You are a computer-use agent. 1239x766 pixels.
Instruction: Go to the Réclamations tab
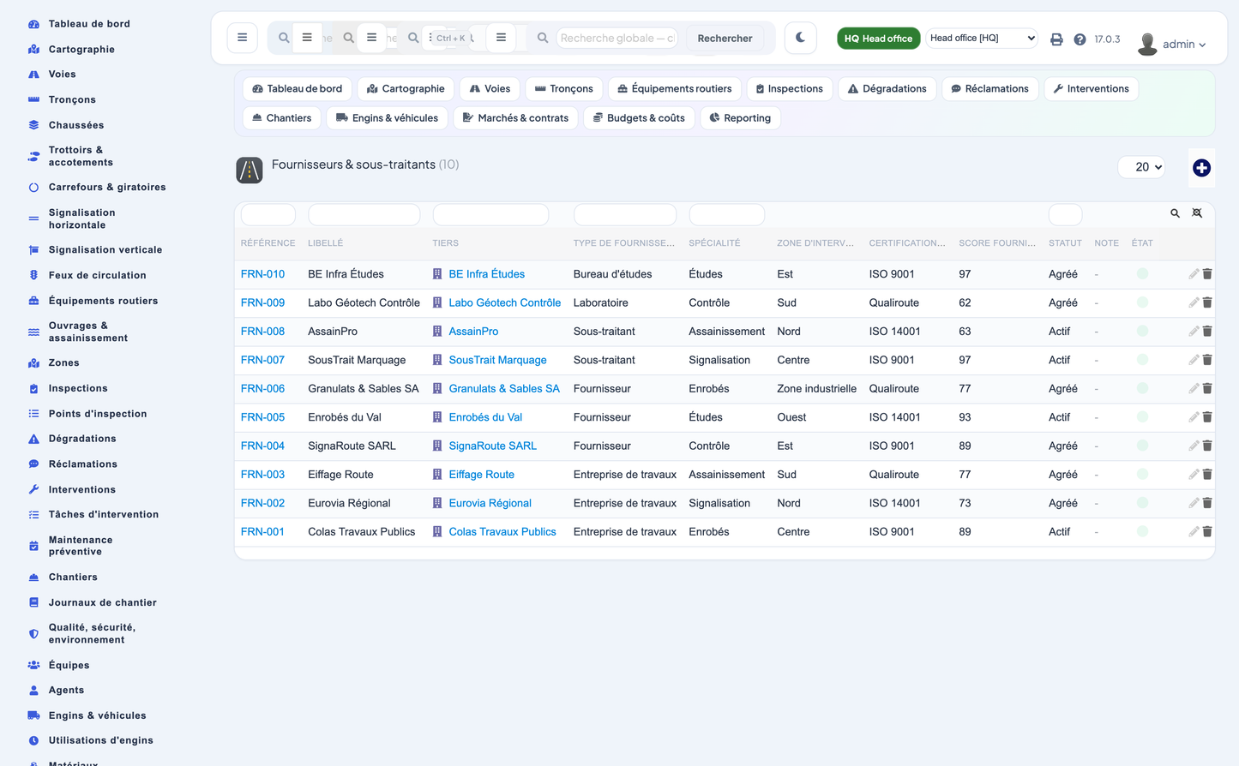(x=989, y=89)
